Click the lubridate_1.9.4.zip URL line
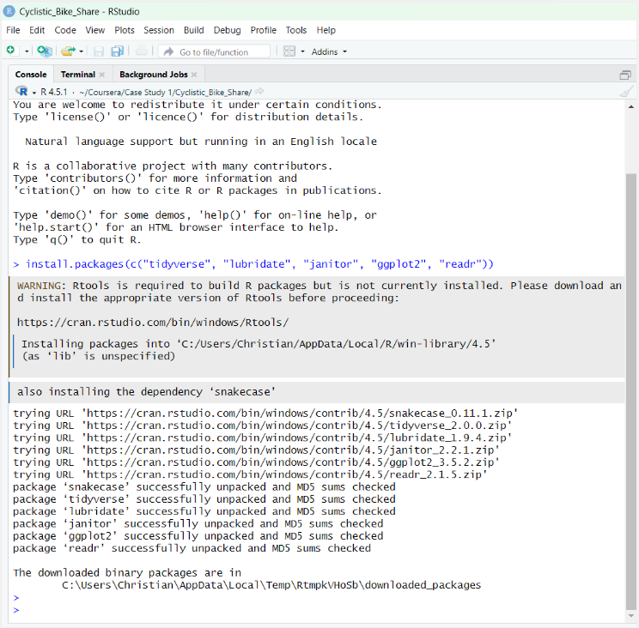This screenshot has width=639, height=628. click(x=263, y=438)
